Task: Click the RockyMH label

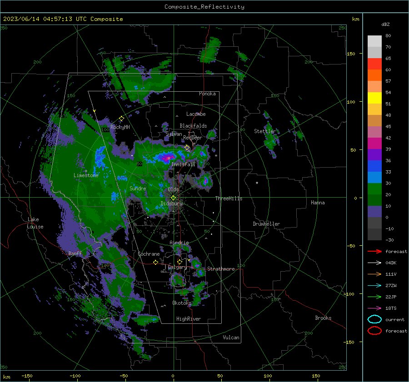Action: [120, 127]
